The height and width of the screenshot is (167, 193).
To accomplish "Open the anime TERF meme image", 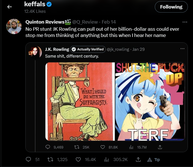I will click(150, 102).
